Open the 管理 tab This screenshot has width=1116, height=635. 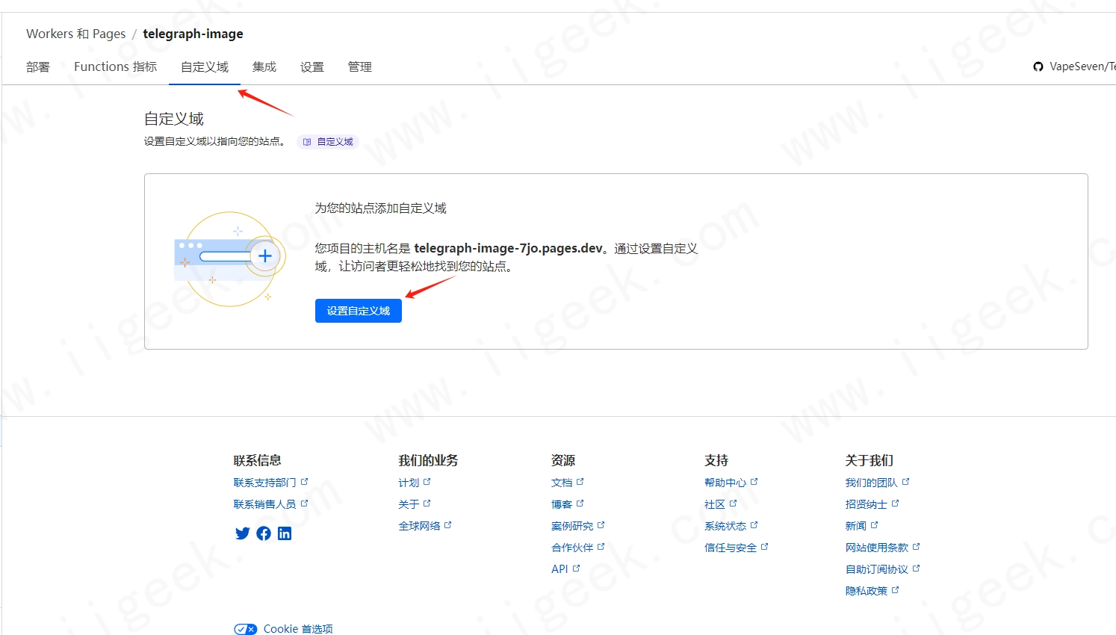coord(360,66)
